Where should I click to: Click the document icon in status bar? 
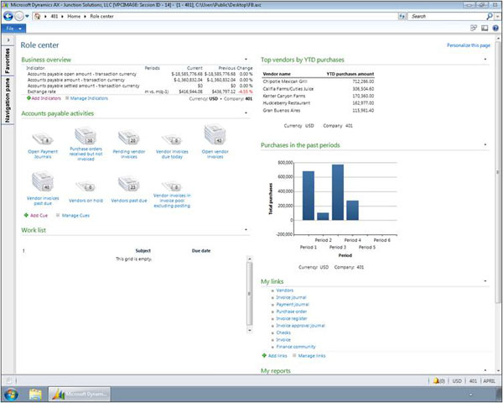click(9, 381)
